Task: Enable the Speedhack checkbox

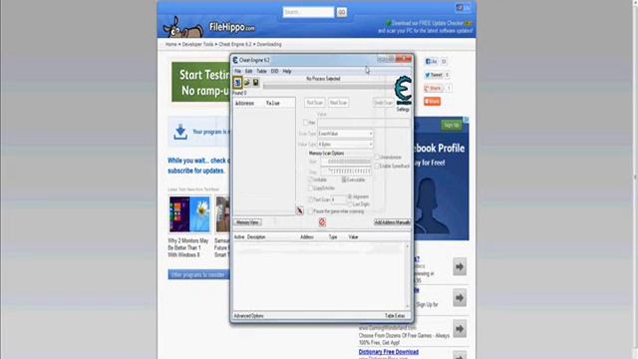Action: coord(377,167)
